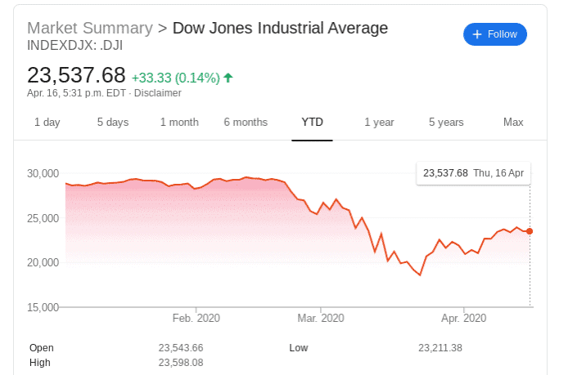The height and width of the screenshot is (375, 568).
Task: Click the green up arrow icon
Action: coord(228,78)
